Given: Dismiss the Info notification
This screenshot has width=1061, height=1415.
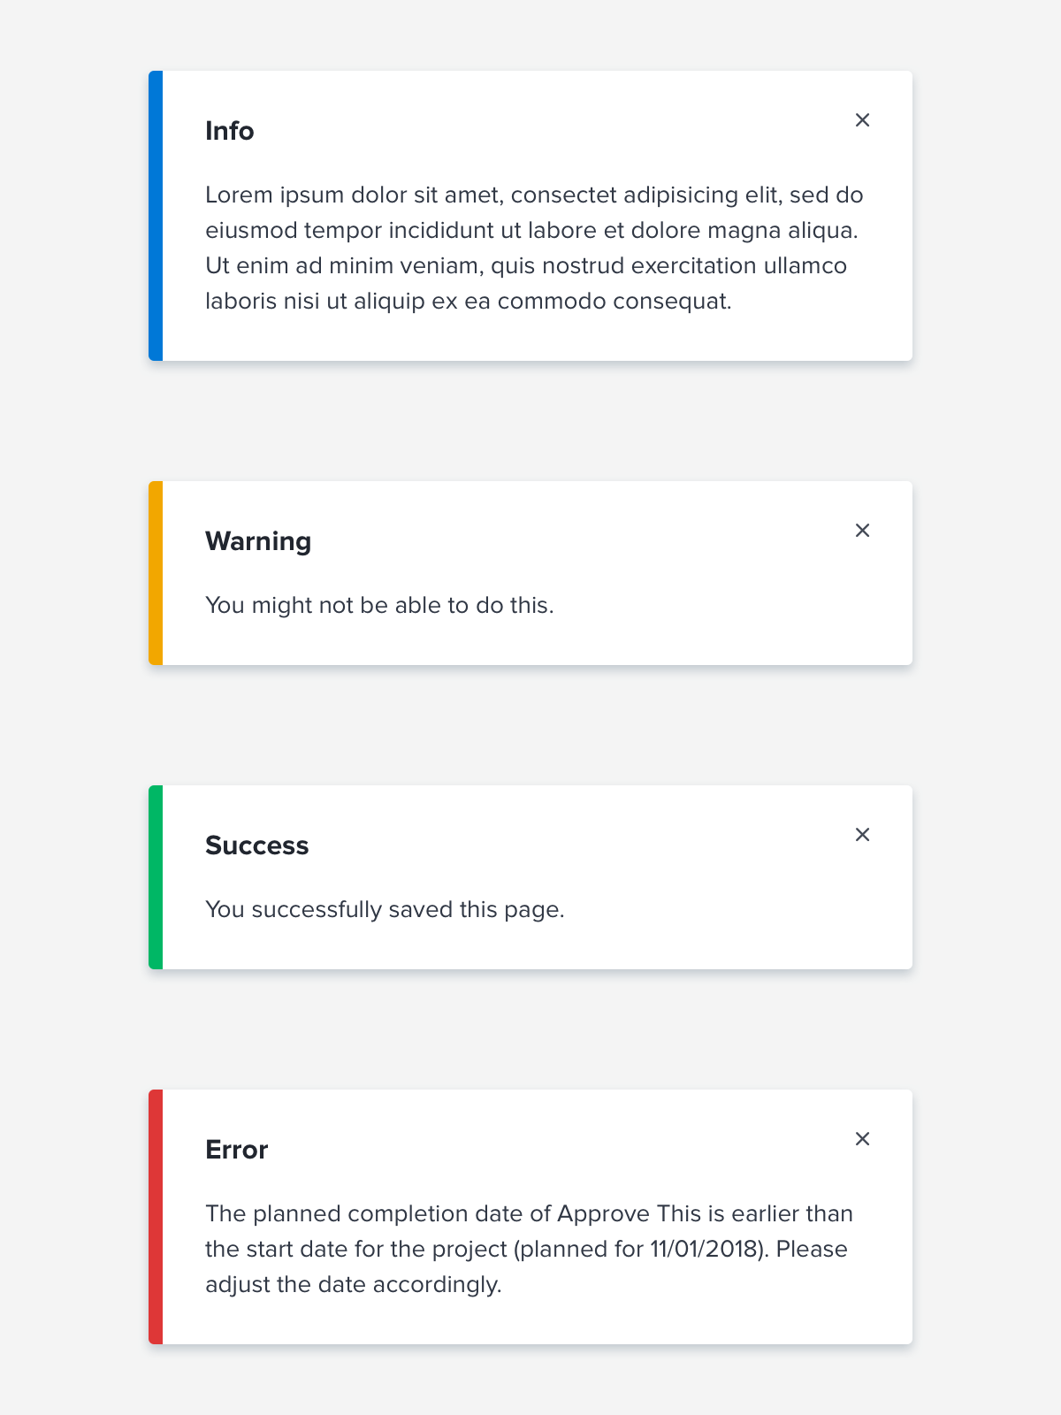Looking at the screenshot, I should (862, 120).
